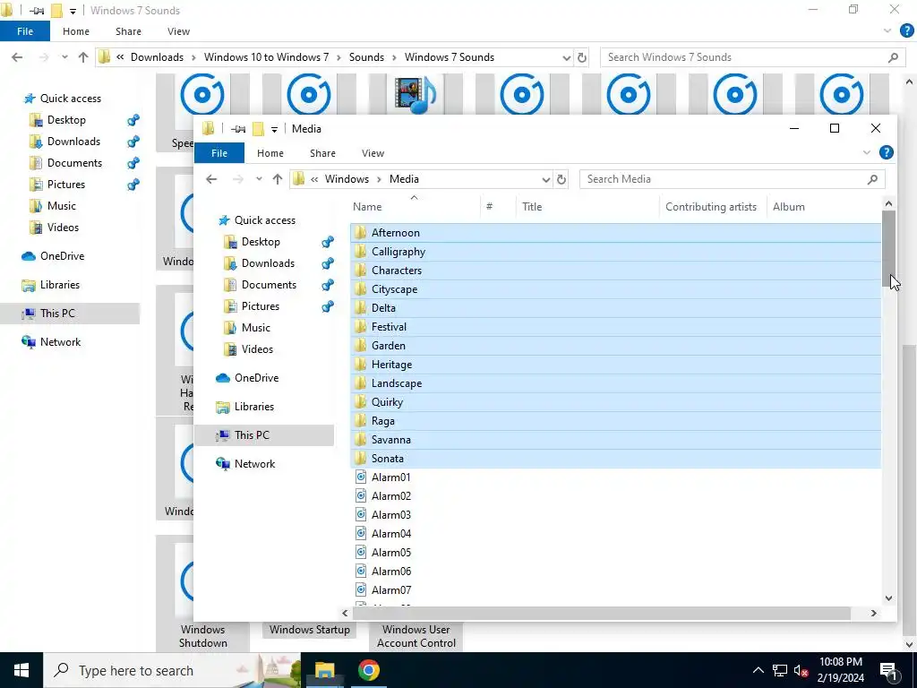Select the Heritage folder
Viewport: 917px width, 688px height.
615,365
